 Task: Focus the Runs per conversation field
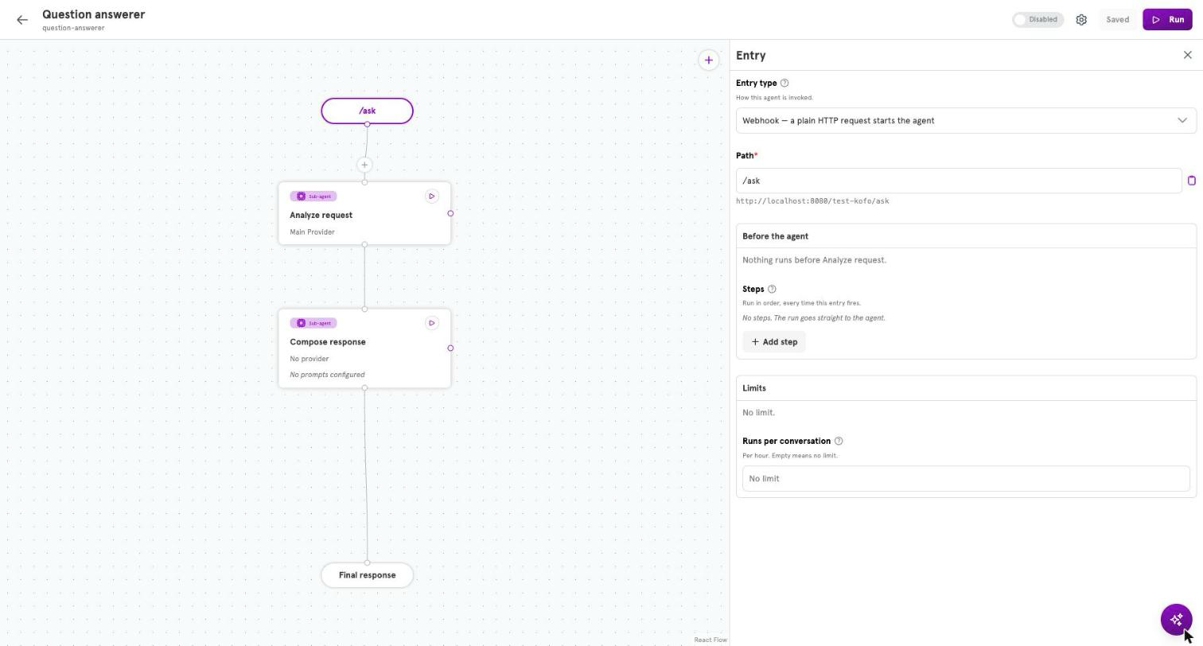[x=966, y=479]
